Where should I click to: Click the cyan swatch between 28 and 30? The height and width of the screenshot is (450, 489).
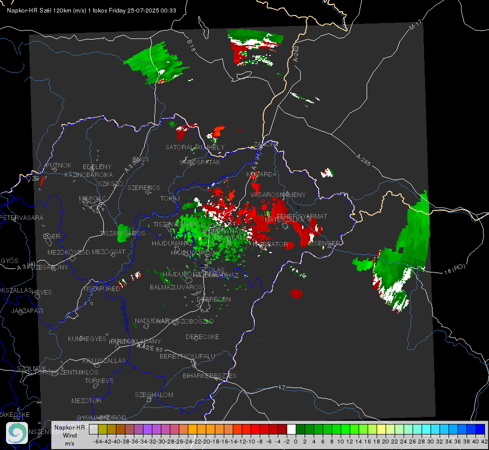427,429
